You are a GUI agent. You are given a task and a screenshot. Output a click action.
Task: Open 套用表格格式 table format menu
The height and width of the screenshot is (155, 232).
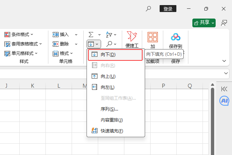point(23,44)
